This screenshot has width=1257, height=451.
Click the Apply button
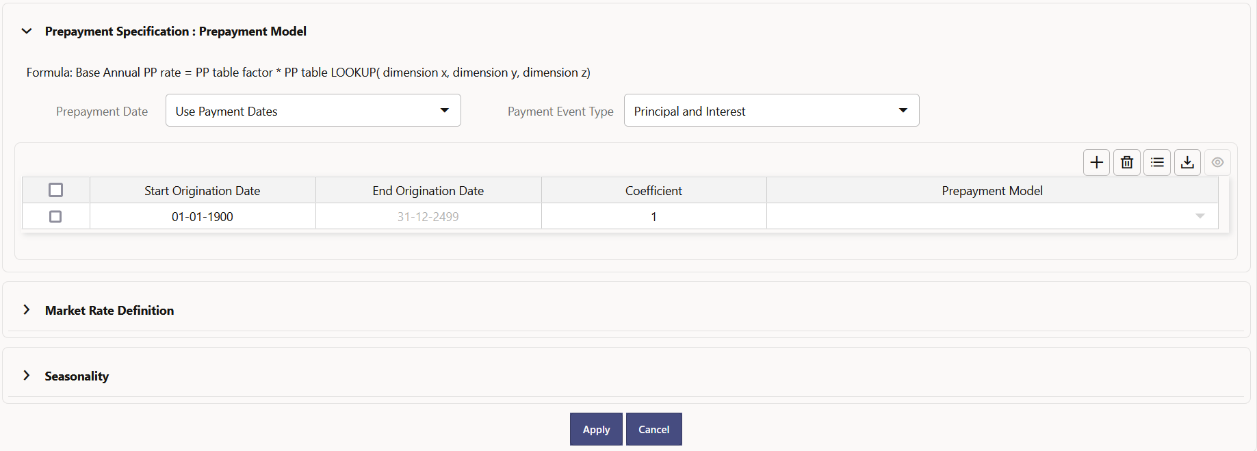[x=595, y=429]
